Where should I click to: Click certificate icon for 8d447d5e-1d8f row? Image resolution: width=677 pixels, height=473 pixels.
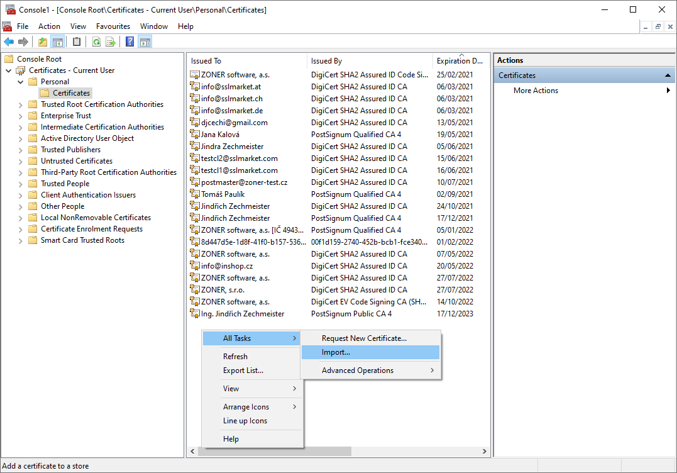pyautogui.click(x=195, y=242)
